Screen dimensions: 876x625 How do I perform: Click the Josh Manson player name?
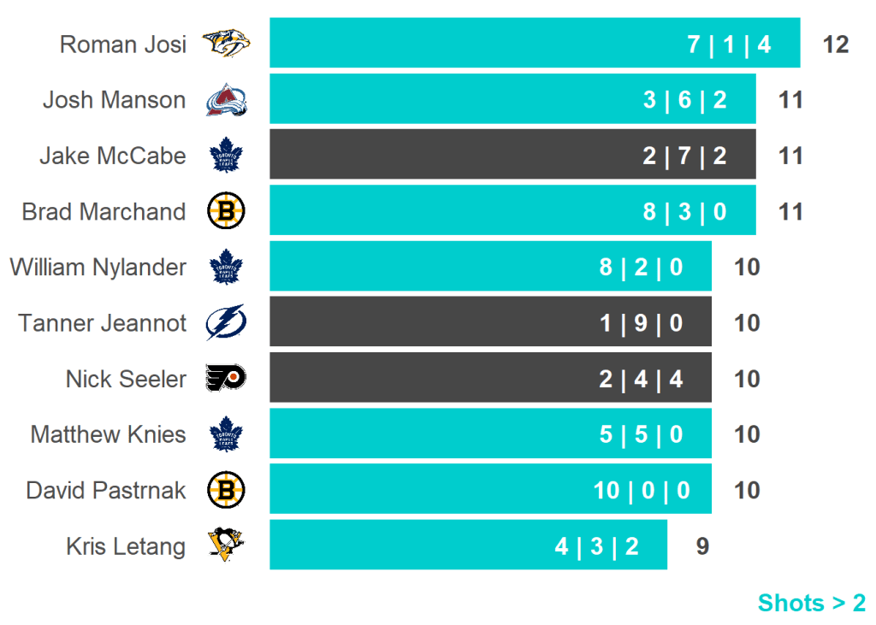[x=115, y=100]
